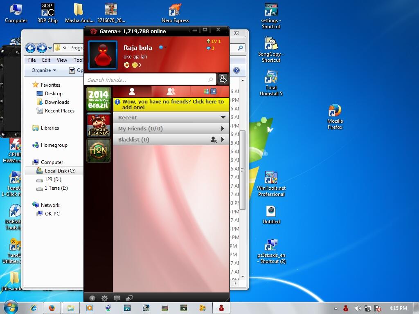Switch to the single-person friends tab
This screenshot has width=419, height=314.
pyautogui.click(x=132, y=92)
